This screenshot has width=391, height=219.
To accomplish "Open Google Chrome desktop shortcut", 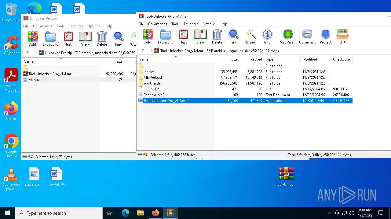I will pos(11,146).
